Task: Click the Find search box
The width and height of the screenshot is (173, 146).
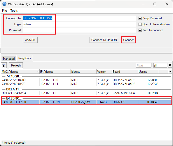Action: (144, 65)
